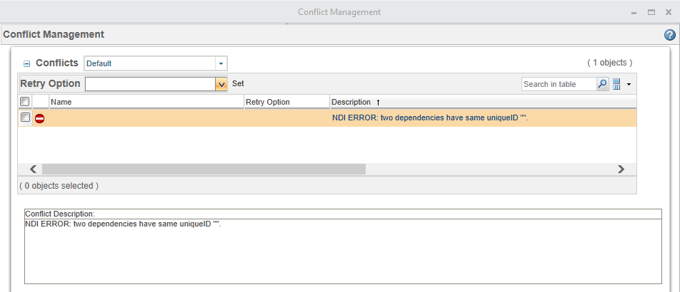Click the Search in table field
The width and height of the screenshot is (680, 292).
(558, 84)
